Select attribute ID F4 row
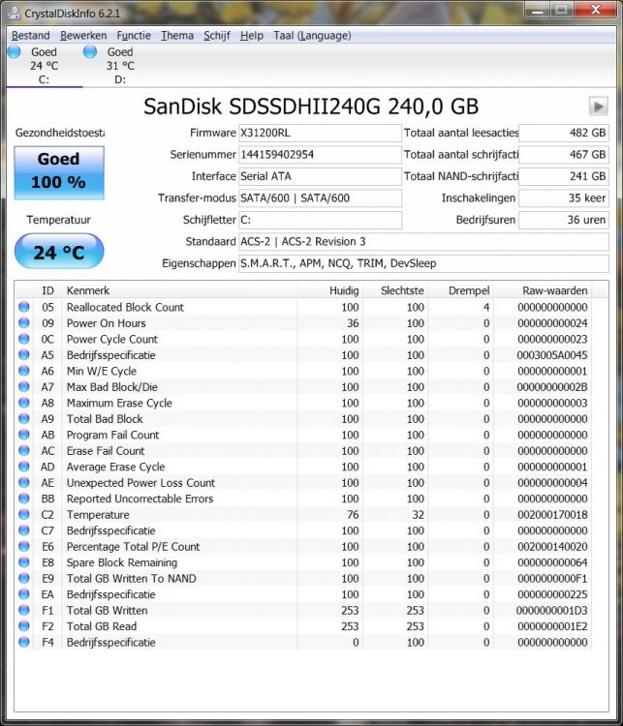The height and width of the screenshot is (726, 623). coord(303,642)
